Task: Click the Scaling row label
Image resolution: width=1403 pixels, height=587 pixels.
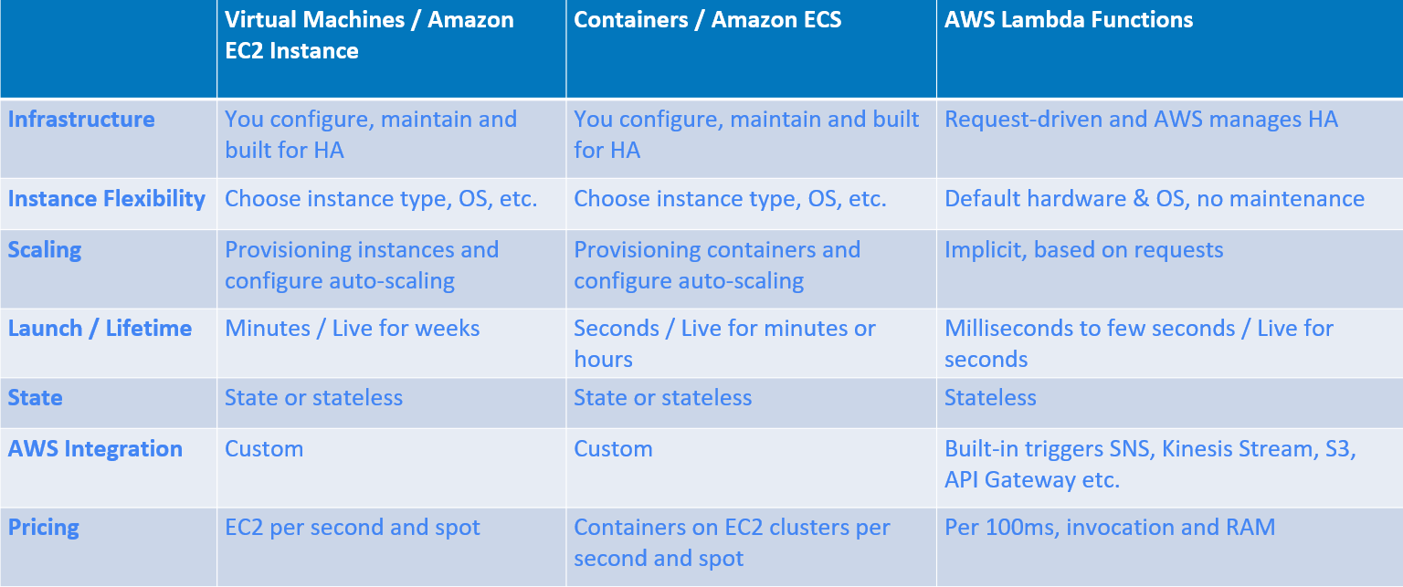Action: pos(45,251)
